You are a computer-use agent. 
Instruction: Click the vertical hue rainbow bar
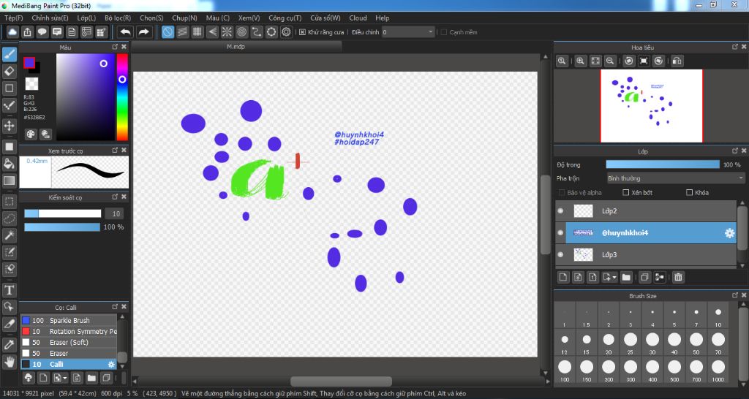[122, 97]
